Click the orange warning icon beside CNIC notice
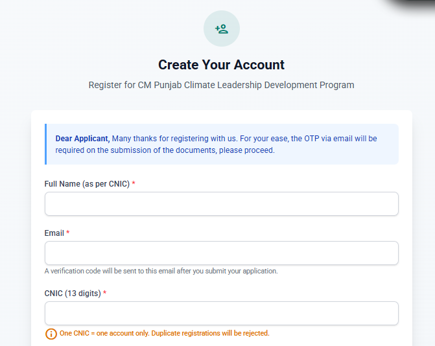This screenshot has height=346, width=435. pyautogui.click(x=51, y=334)
